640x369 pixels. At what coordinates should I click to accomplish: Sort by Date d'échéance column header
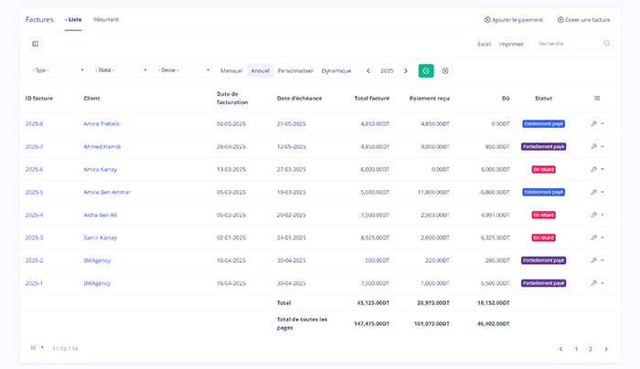299,99
